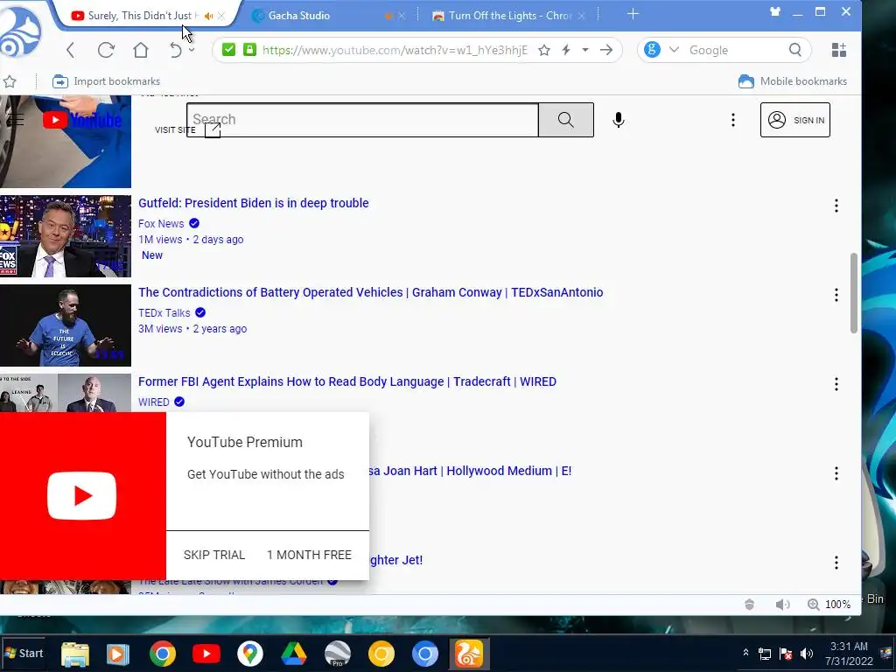896x672 pixels.
Task: Click the UC Browser taskbar icon
Action: point(468,654)
